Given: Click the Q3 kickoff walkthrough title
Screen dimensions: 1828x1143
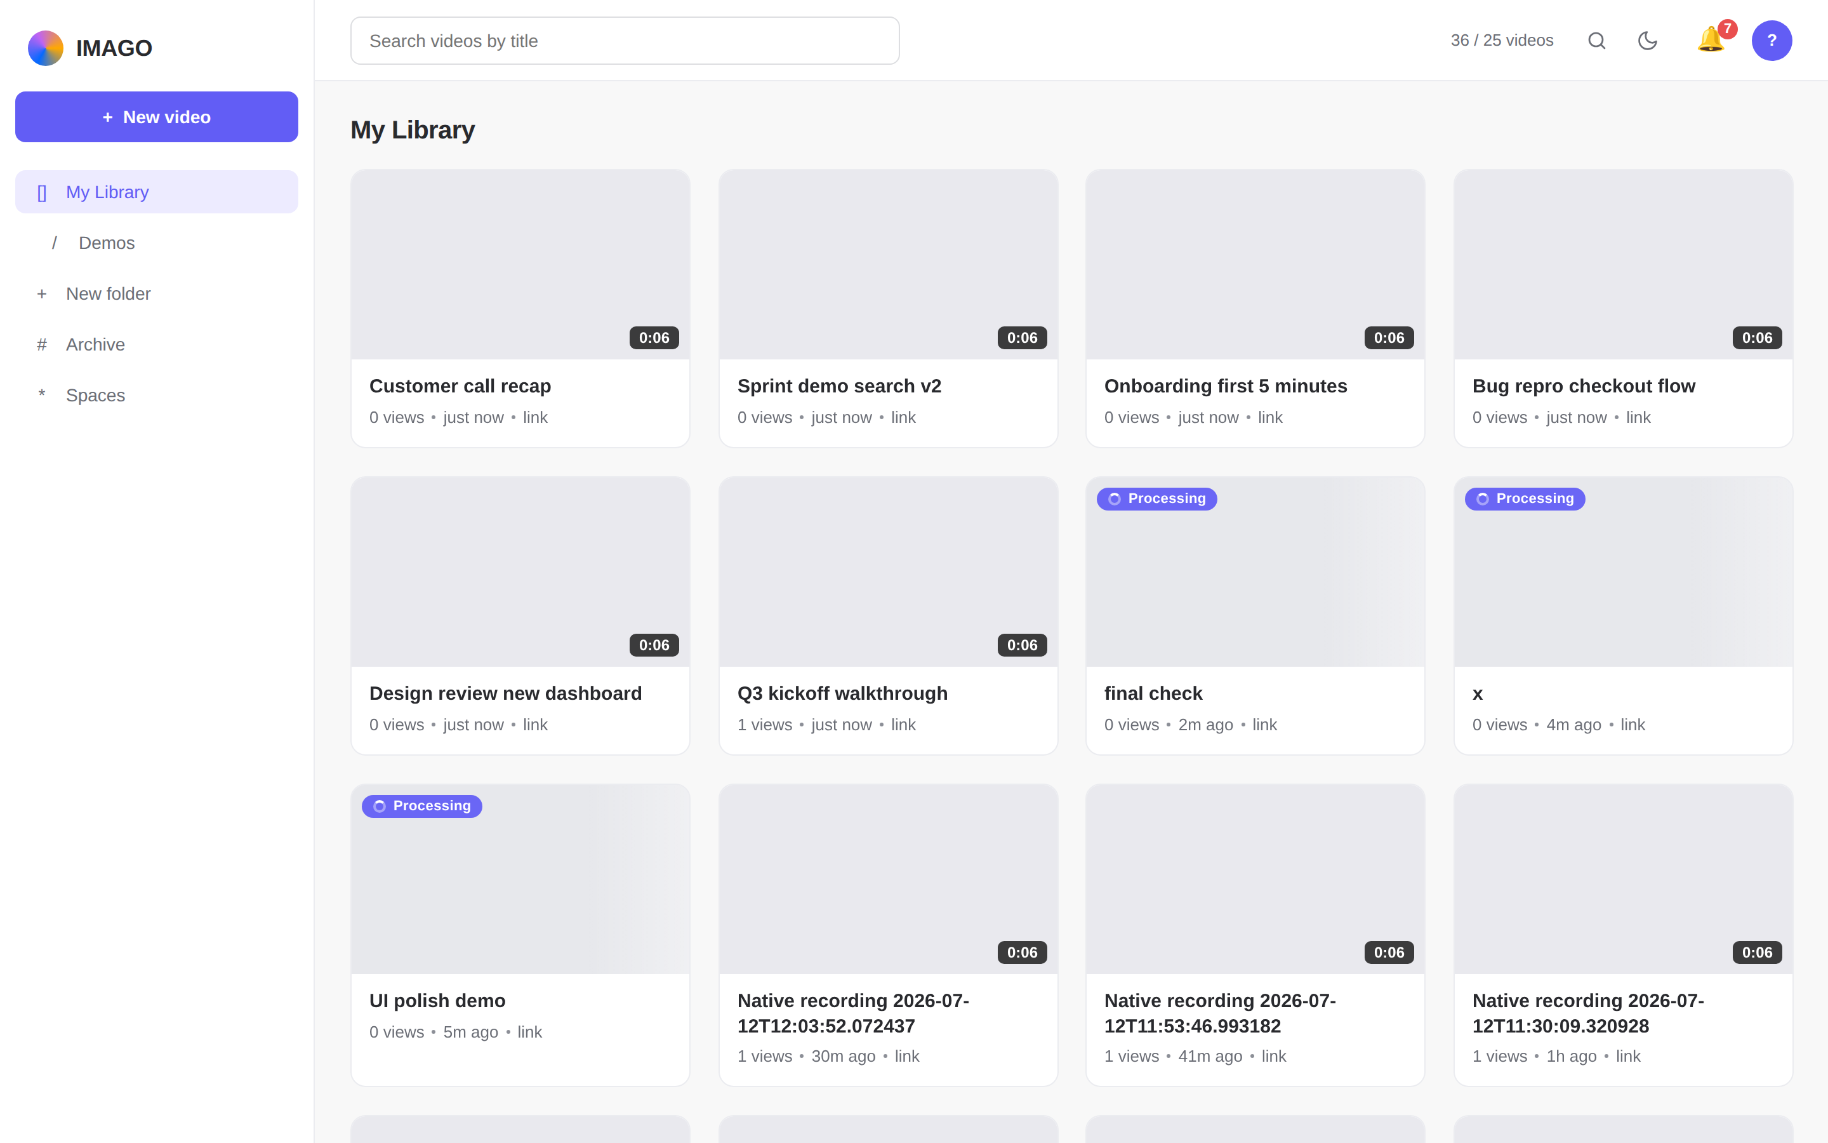Looking at the screenshot, I should [842, 693].
